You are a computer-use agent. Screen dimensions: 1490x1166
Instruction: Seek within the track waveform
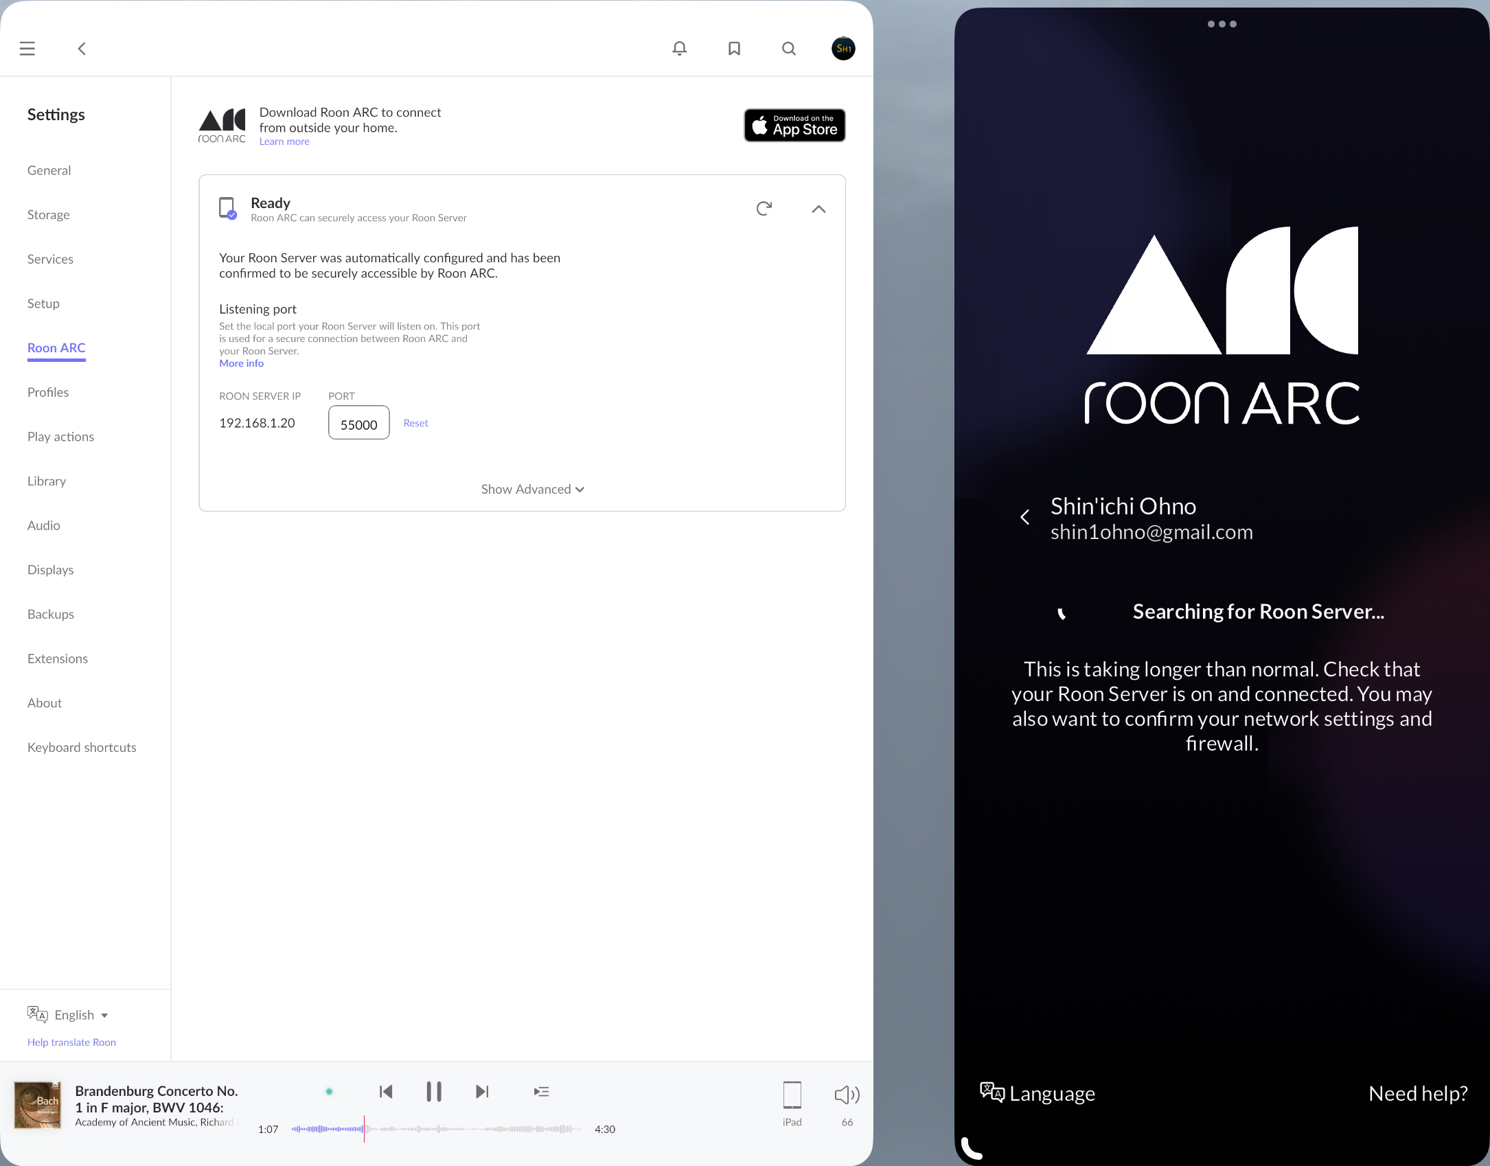point(436,1129)
